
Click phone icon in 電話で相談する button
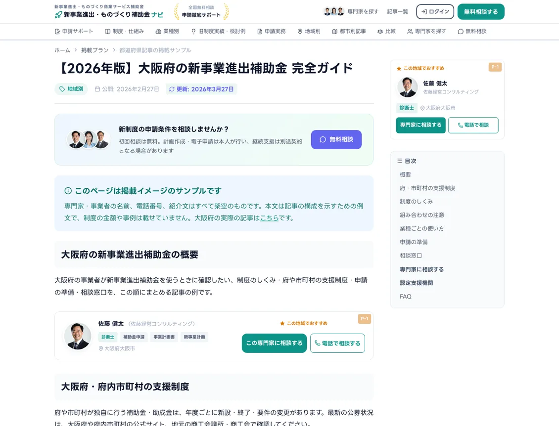coord(317,343)
